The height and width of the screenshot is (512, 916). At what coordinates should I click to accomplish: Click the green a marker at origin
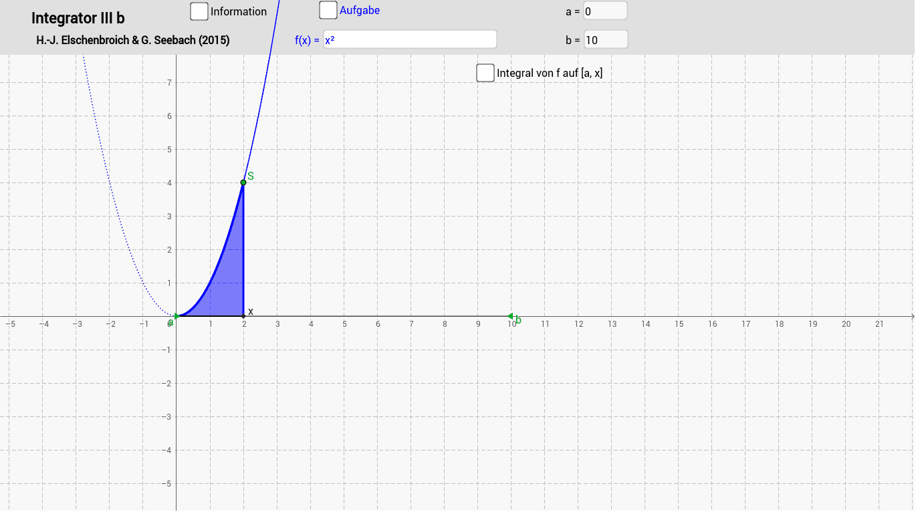coord(177,316)
